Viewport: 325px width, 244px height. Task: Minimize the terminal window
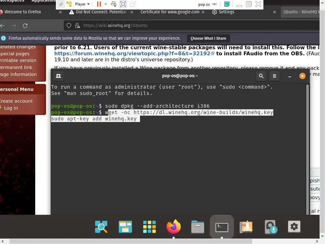coord(290,76)
